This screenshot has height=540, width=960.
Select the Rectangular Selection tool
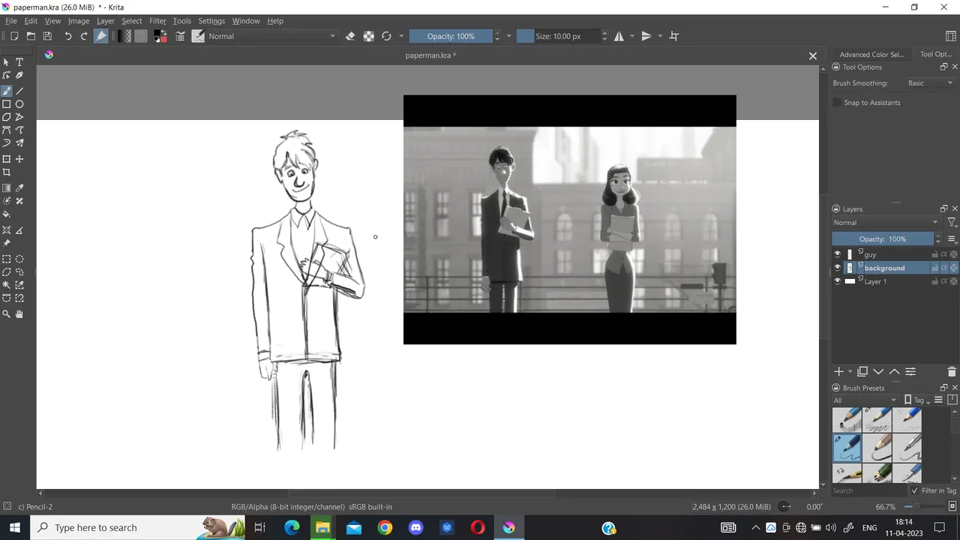[x=6, y=259]
